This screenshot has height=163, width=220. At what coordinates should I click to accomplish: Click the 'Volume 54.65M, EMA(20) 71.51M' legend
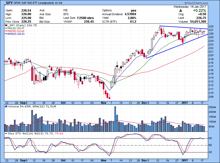[32, 107]
